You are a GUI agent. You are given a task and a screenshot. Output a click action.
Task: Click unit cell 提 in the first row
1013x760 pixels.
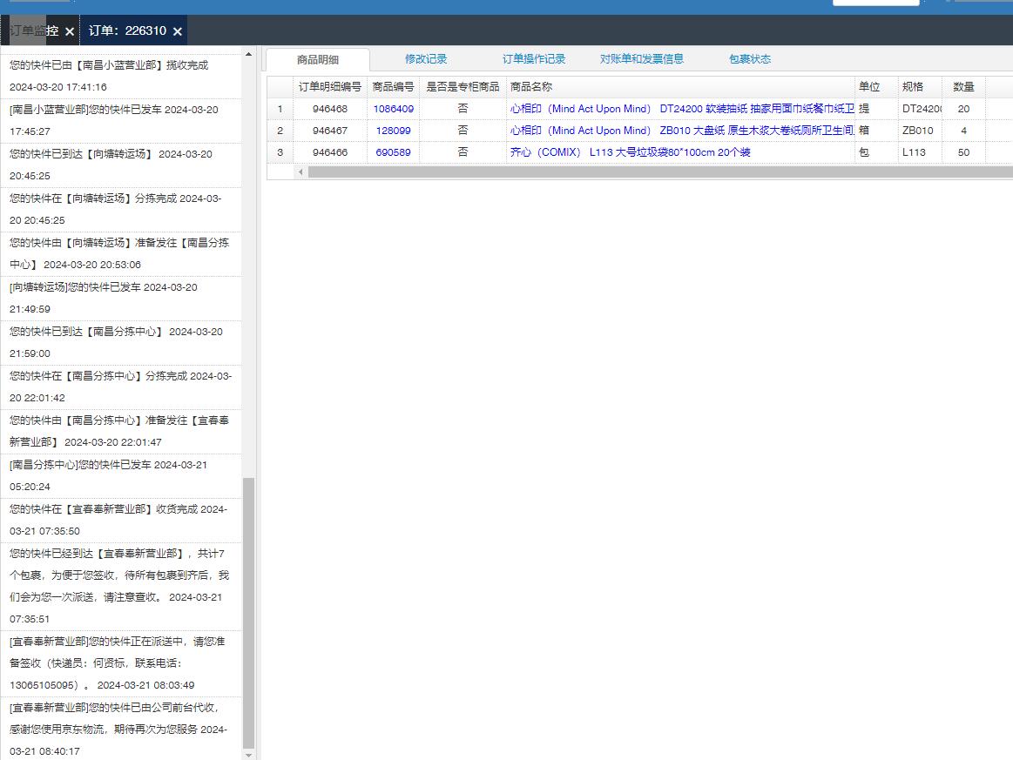point(876,109)
